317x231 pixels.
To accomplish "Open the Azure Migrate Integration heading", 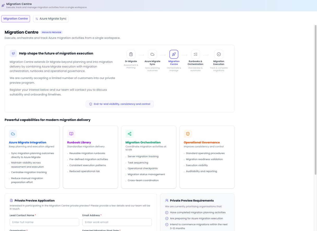I will [x=28, y=142].
